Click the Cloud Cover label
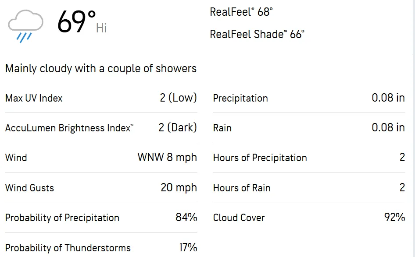 point(239,218)
